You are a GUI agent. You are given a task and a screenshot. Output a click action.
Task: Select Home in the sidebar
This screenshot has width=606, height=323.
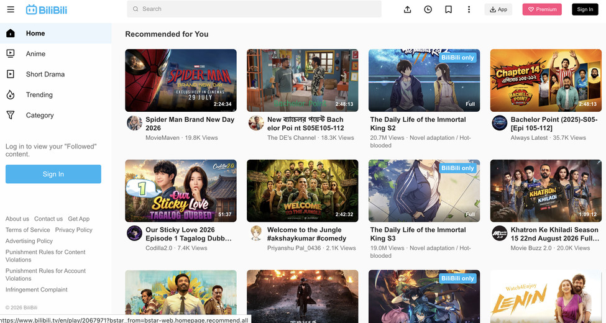point(56,33)
